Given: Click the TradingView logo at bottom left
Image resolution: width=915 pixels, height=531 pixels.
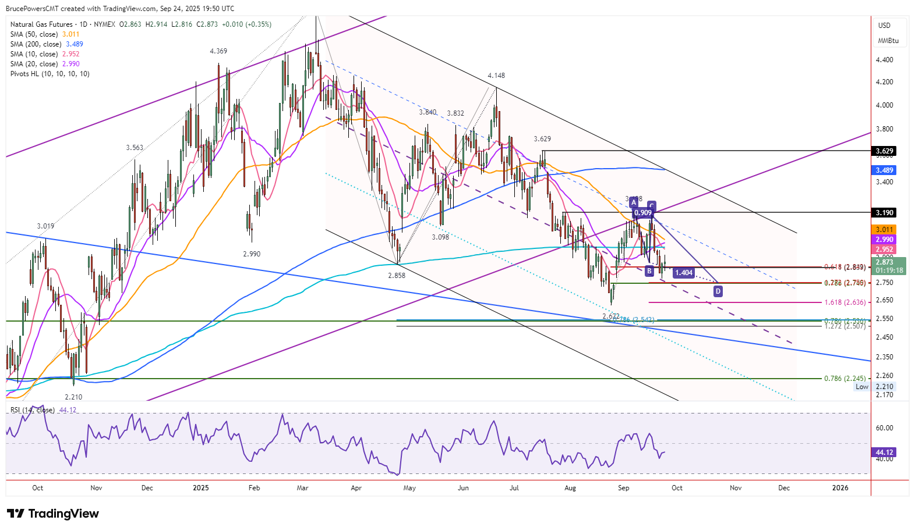Looking at the screenshot, I should (53, 514).
